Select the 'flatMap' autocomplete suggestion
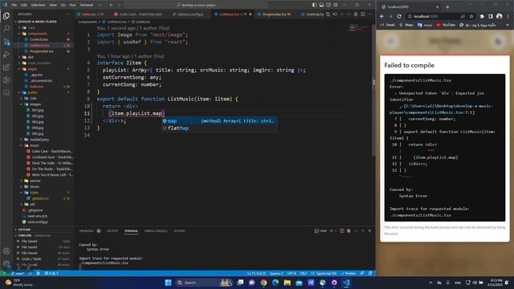This screenshot has width=514, height=289. pyautogui.click(x=219, y=128)
